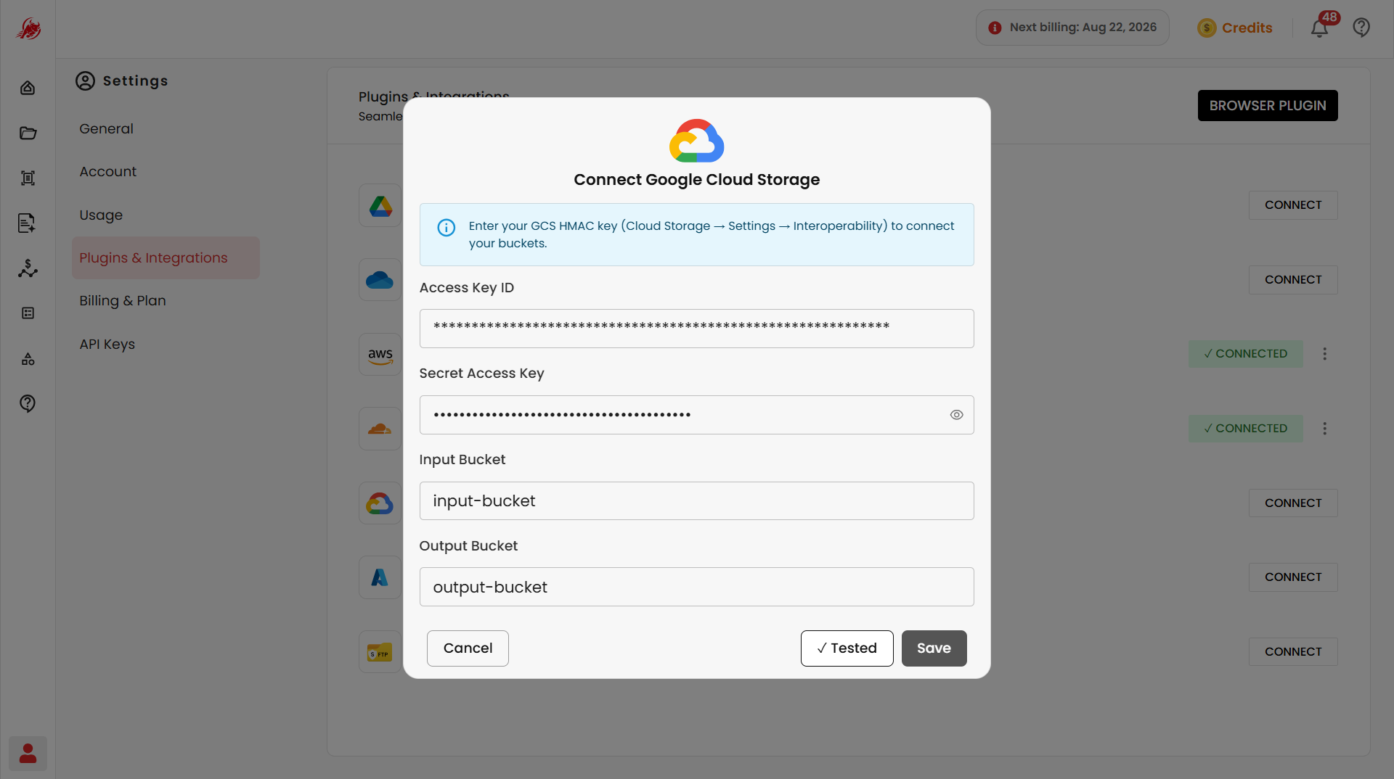Click AWS CONNECTED status badge
This screenshot has height=779, width=1394.
click(1246, 354)
